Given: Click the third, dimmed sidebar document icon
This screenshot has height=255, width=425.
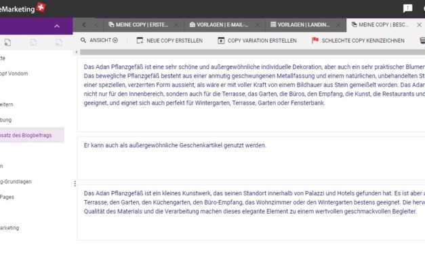Looking at the screenshot, I should tap(58, 42).
